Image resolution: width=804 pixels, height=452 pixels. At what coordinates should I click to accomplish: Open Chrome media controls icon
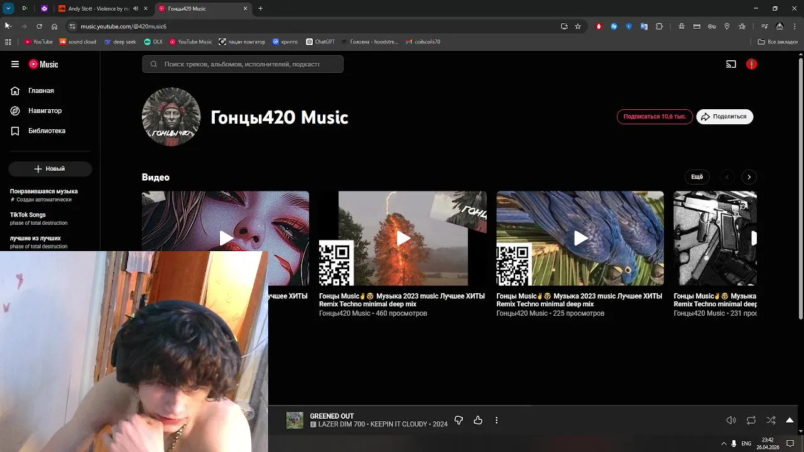point(764,26)
